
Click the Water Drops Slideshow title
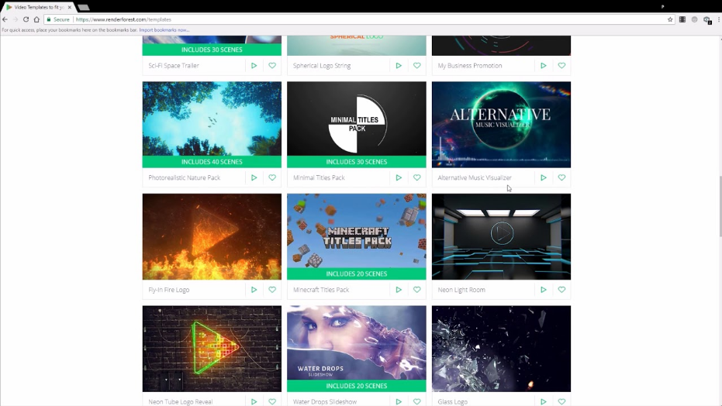[325, 401]
